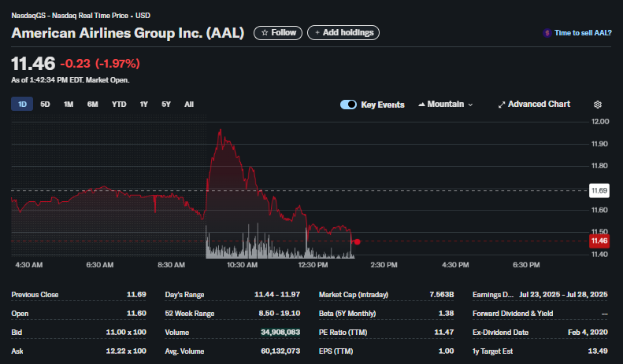Click the Open value 11.60
This screenshot has width=623, height=364.
tap(136, 313)
